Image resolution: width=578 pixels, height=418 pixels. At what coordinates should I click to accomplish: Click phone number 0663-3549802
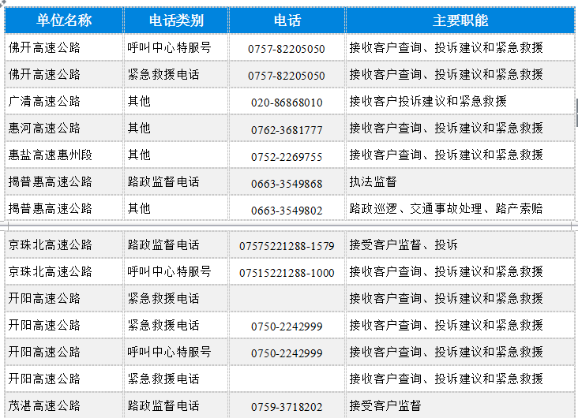(x=287, y=211)
